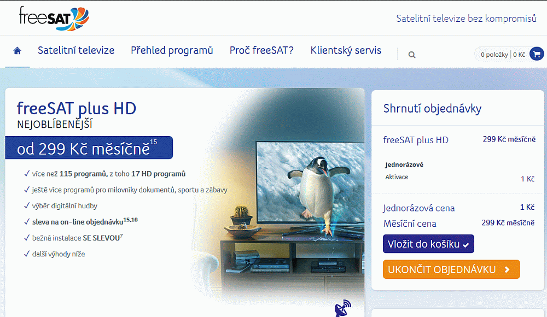547x317 pixels.
Task: Open Přehled programů menu
Action: point(172,51)
